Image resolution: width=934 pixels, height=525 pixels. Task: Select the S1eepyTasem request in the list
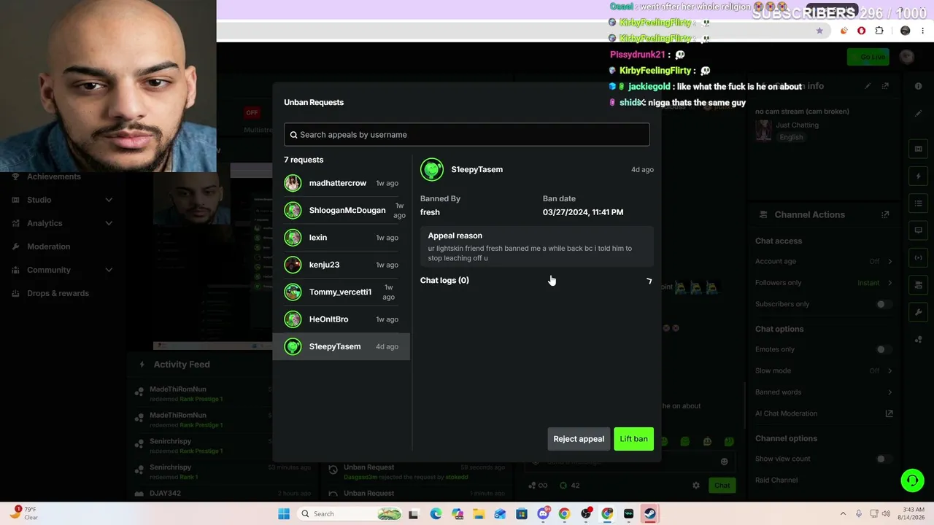point(341,346)
